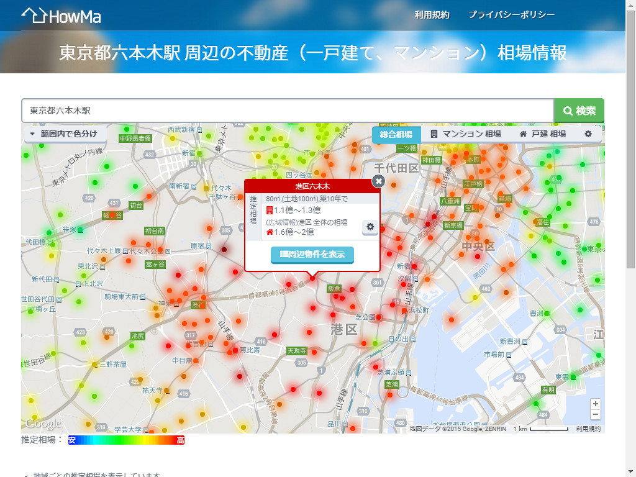Image resolution: width=636 pixels, height=477 pixels.
Task: Click the 代々木公園 station label
Action: [147, 251]
